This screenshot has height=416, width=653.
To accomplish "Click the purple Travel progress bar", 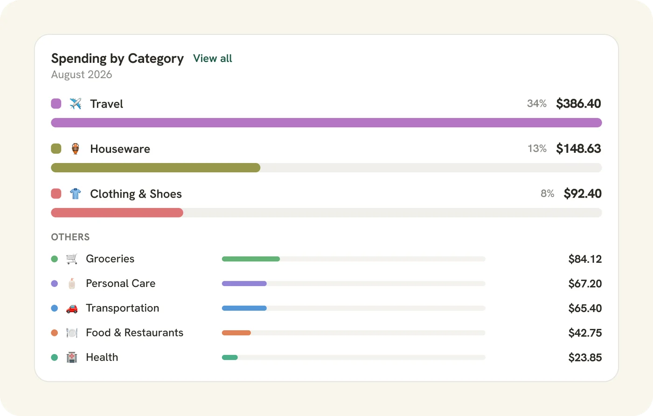I will tap(326, 123).
